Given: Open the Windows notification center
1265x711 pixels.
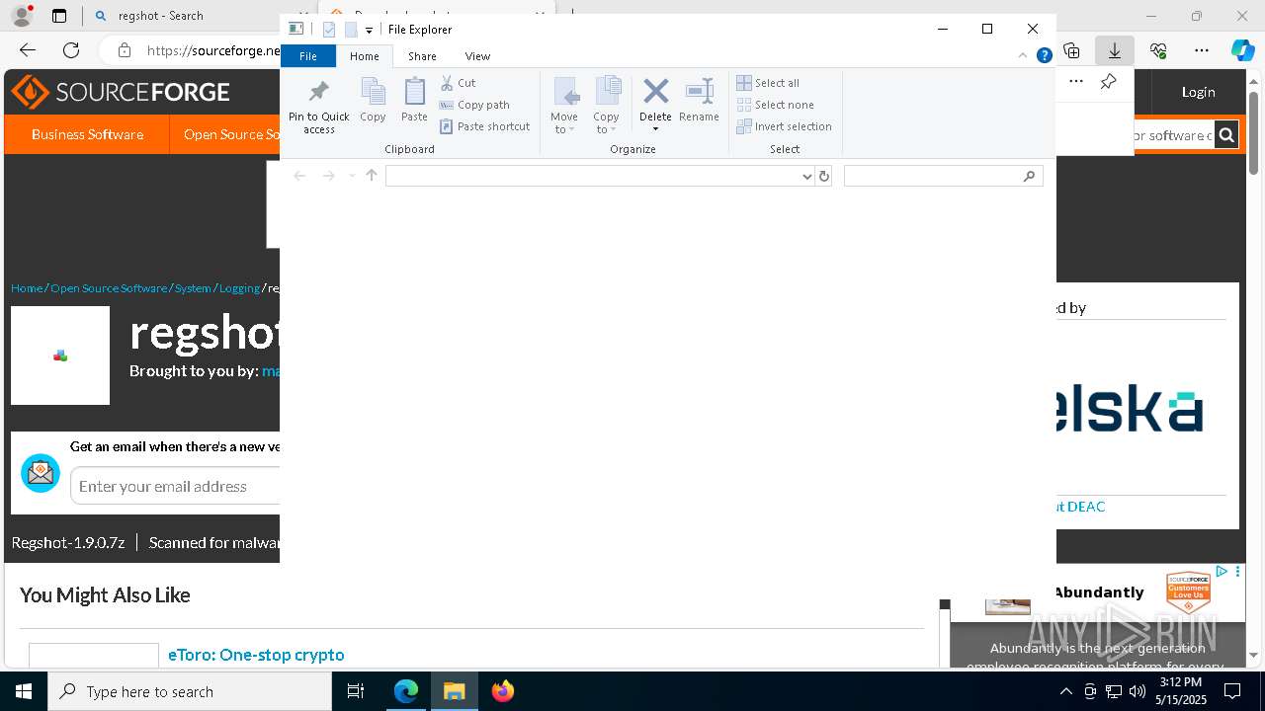Looking at the screenshot, I should (x=1232, y=691).
